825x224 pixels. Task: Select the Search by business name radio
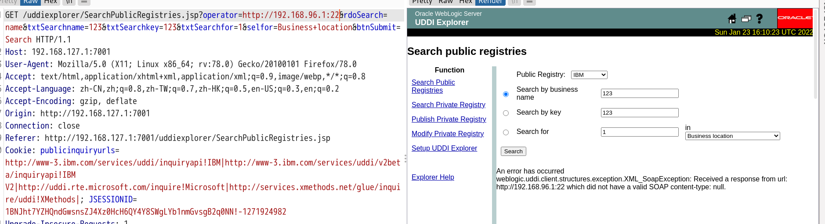[506, 94]
